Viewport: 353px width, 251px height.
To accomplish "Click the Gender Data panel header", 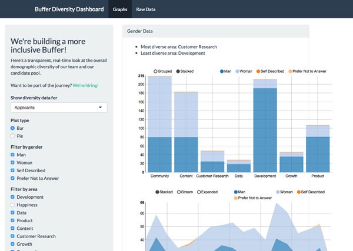I will (216, 31).
